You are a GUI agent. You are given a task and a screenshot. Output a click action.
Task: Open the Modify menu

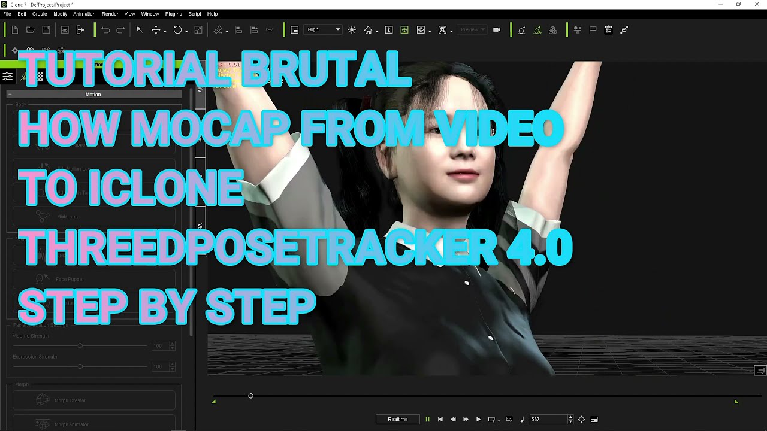pos(61,14)
